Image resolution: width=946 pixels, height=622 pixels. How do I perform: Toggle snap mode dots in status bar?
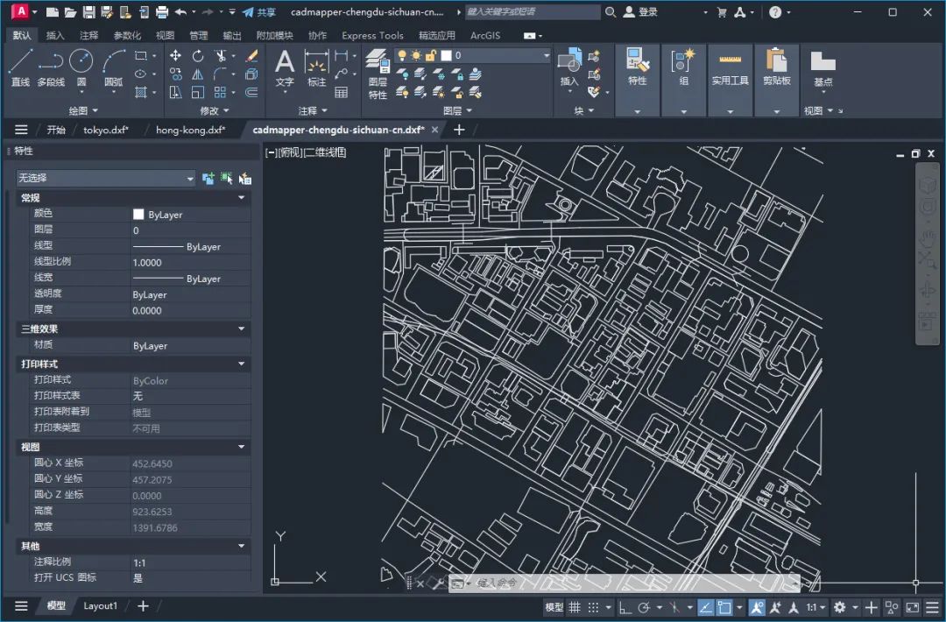pyautogui.click(x=594, y=607)
